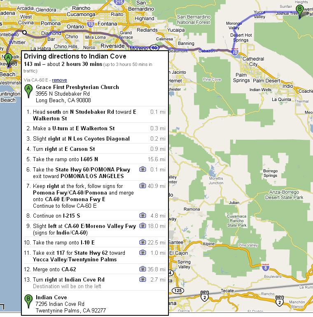Click the Cathedral City label on the map
The height and width of the screenshot is (317, 313).
253,61
